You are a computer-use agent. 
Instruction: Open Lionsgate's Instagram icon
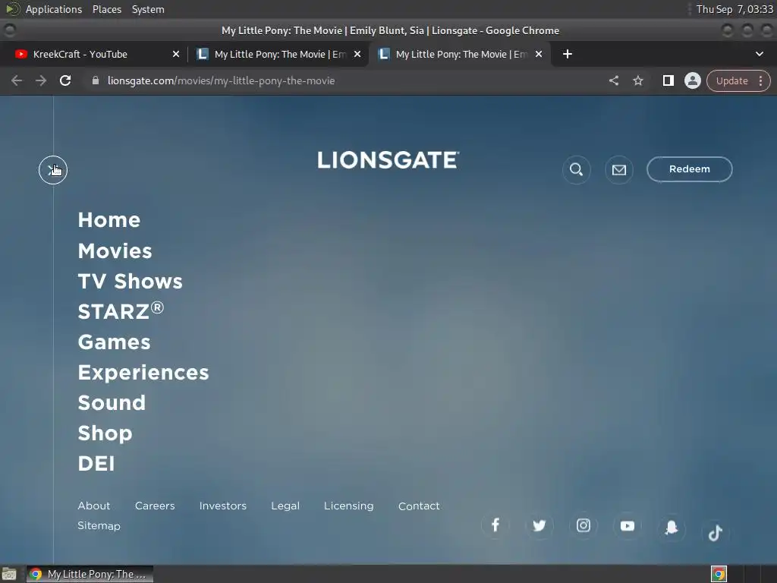584,525
